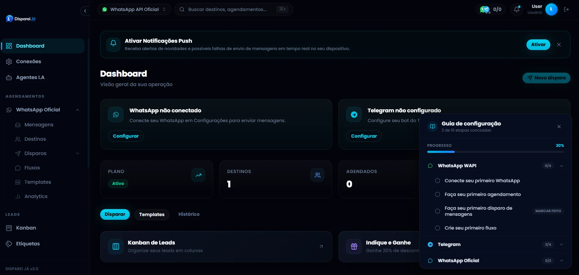Check 'Crie seu primeiro fluxo' step
579x275 pixels.
(x=437, y=228)
